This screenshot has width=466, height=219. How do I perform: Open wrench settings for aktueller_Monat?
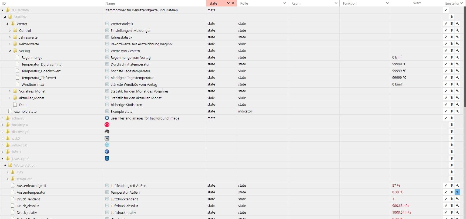(457, 98)
